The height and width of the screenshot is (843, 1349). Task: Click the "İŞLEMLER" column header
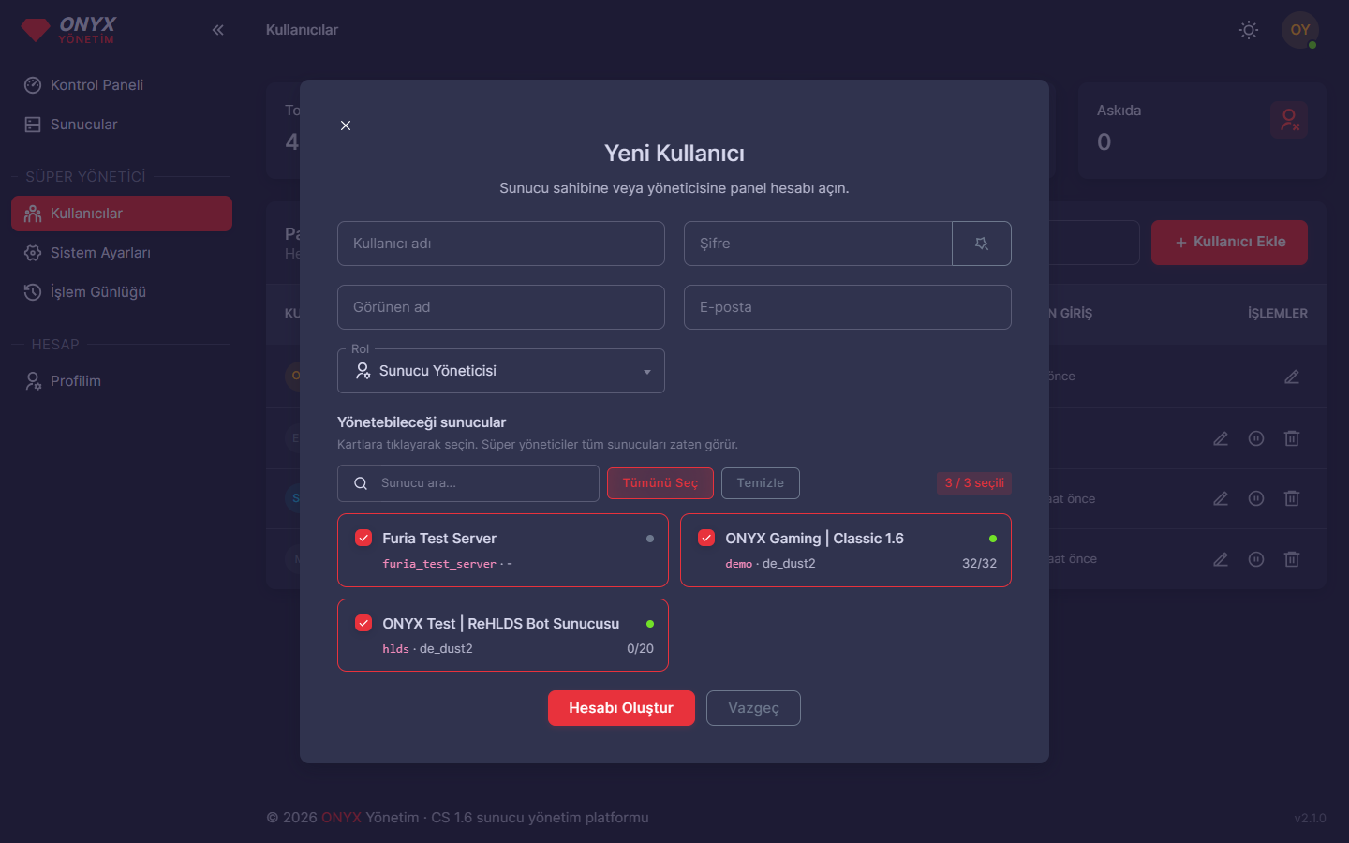(x=1278, y=314)
